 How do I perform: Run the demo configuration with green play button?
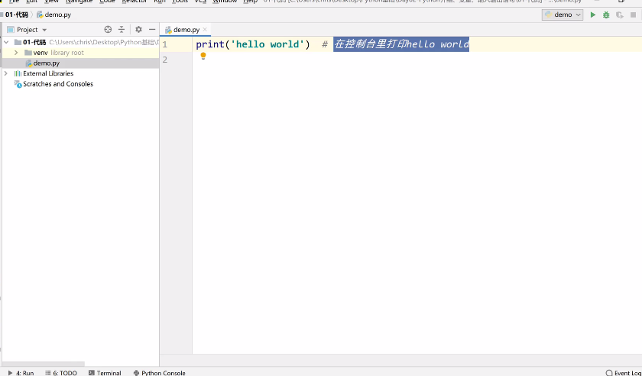[593, 15]
